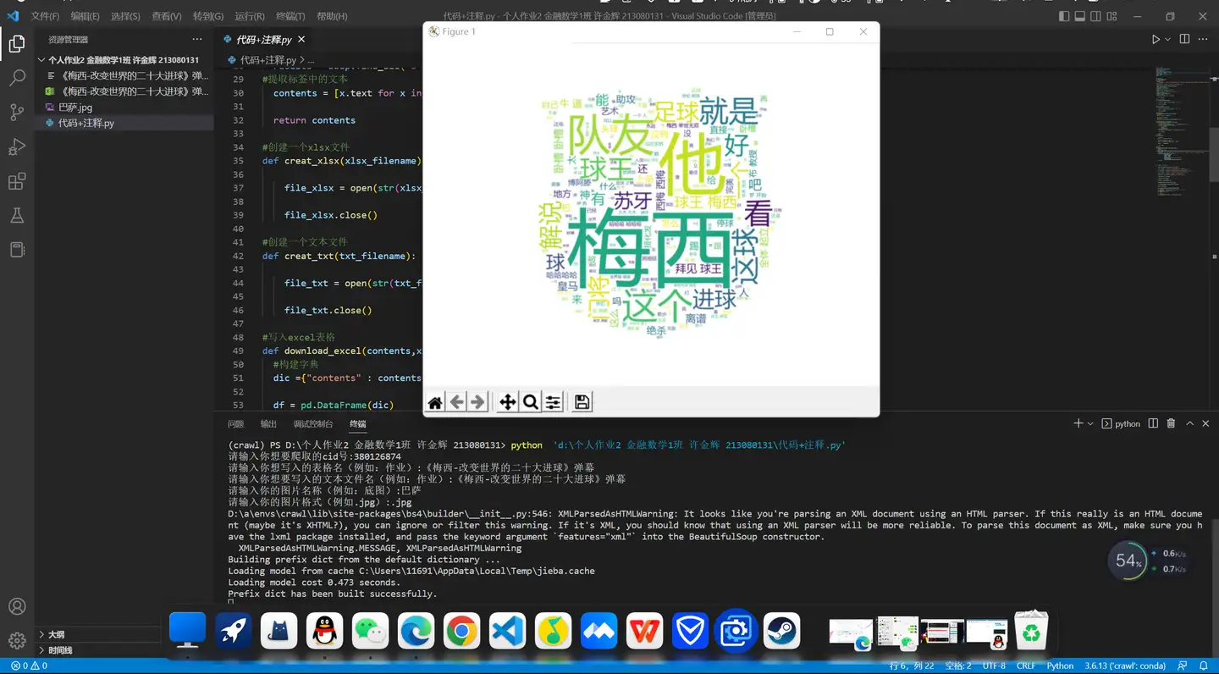Screen dimensions: 1219x674
Task: Launch Google Chrome from the taskbar
Action: [x=461, y=632]
